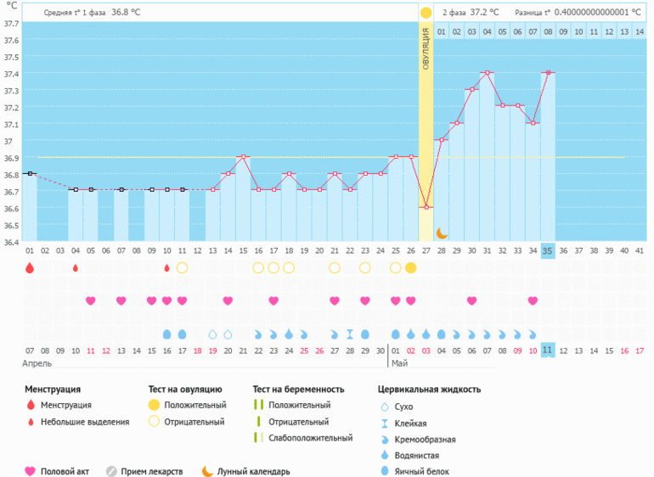Click the 37.4 temperature point on day 31
The image size is (654, 477).
[487, 73]
